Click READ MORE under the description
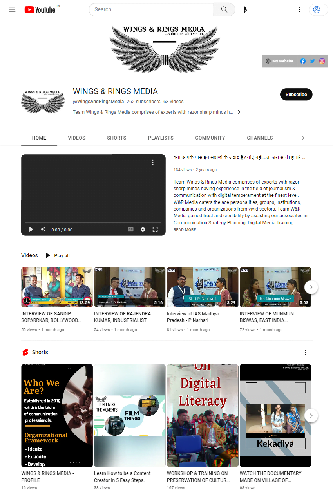Screen dimensions: 333x491 tap(185, 230)
